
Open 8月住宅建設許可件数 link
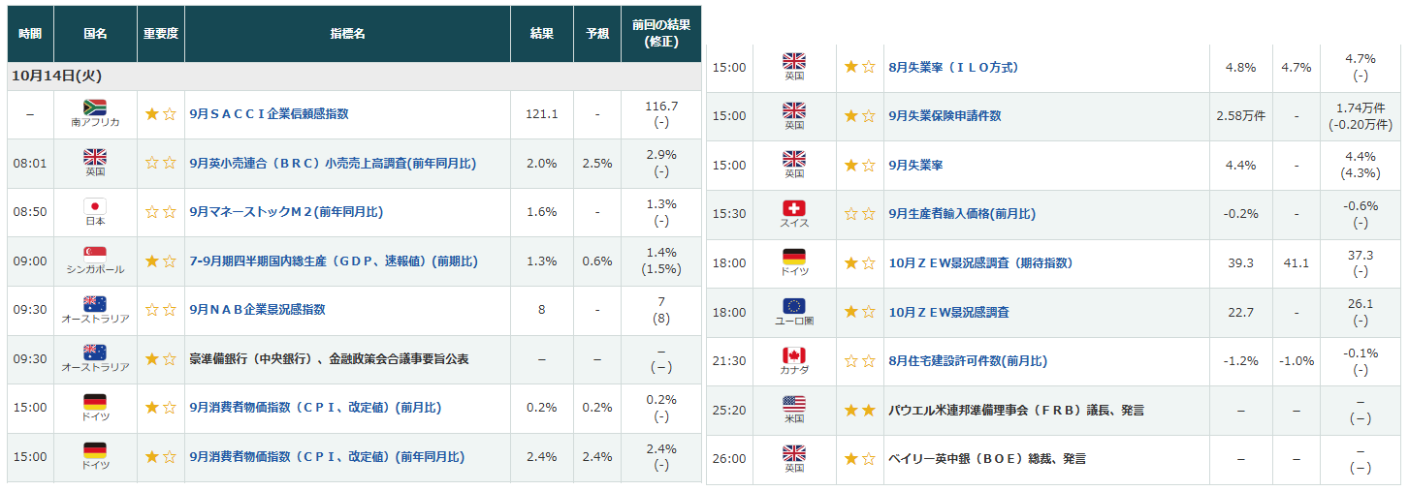968,361
